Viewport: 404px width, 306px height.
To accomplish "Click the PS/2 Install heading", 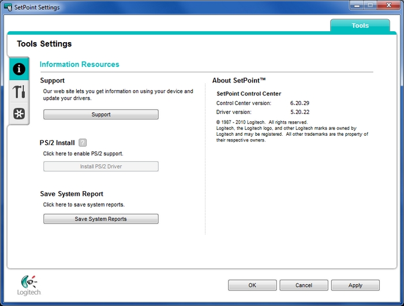I will pyautogui.click(x=57, y=143).
